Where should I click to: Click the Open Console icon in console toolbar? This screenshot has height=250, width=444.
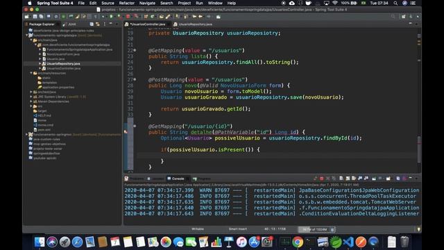pyautogui.click(x=388, y=178)
